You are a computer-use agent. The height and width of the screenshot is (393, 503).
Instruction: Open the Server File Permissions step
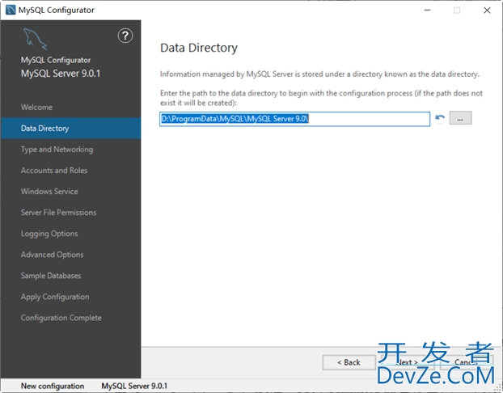coord(59,213)
